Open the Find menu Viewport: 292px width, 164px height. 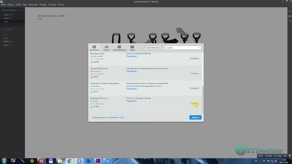coord(18,5)
